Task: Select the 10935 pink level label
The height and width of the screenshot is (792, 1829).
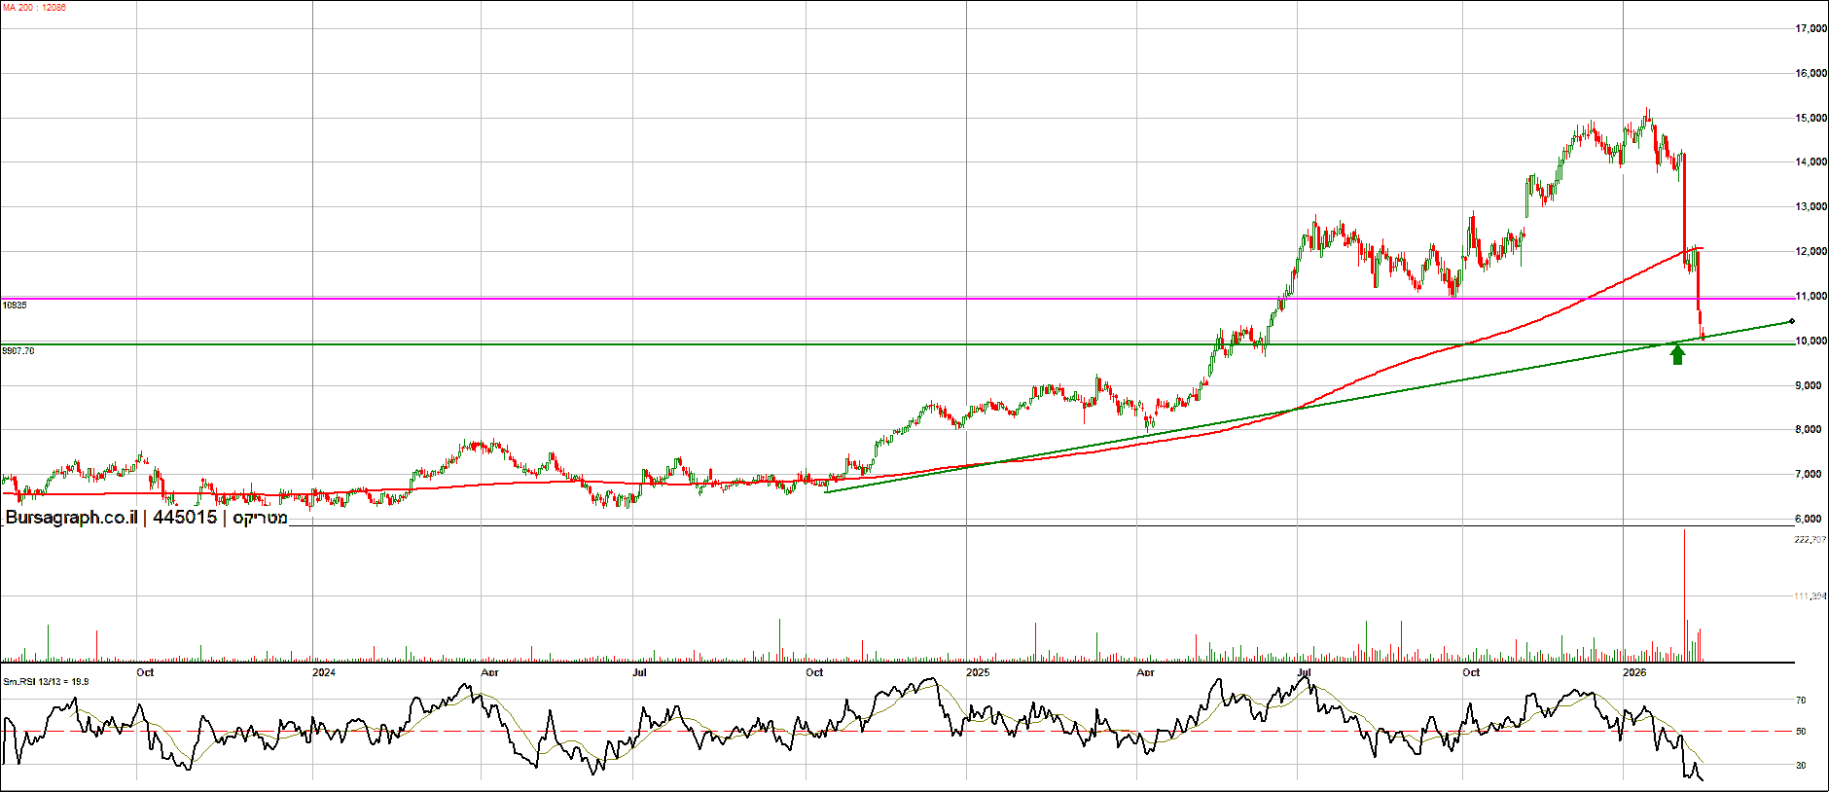Action: pyautogui.click(x=15, y=306)
